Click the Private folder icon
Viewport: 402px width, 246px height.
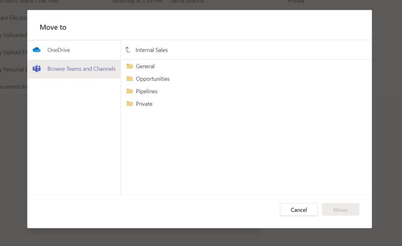click(x=130, y=104)
